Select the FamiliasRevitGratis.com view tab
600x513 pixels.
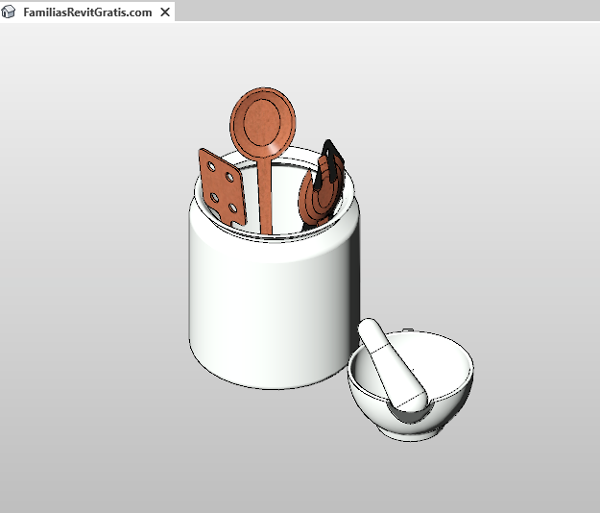tap(87, 12)
